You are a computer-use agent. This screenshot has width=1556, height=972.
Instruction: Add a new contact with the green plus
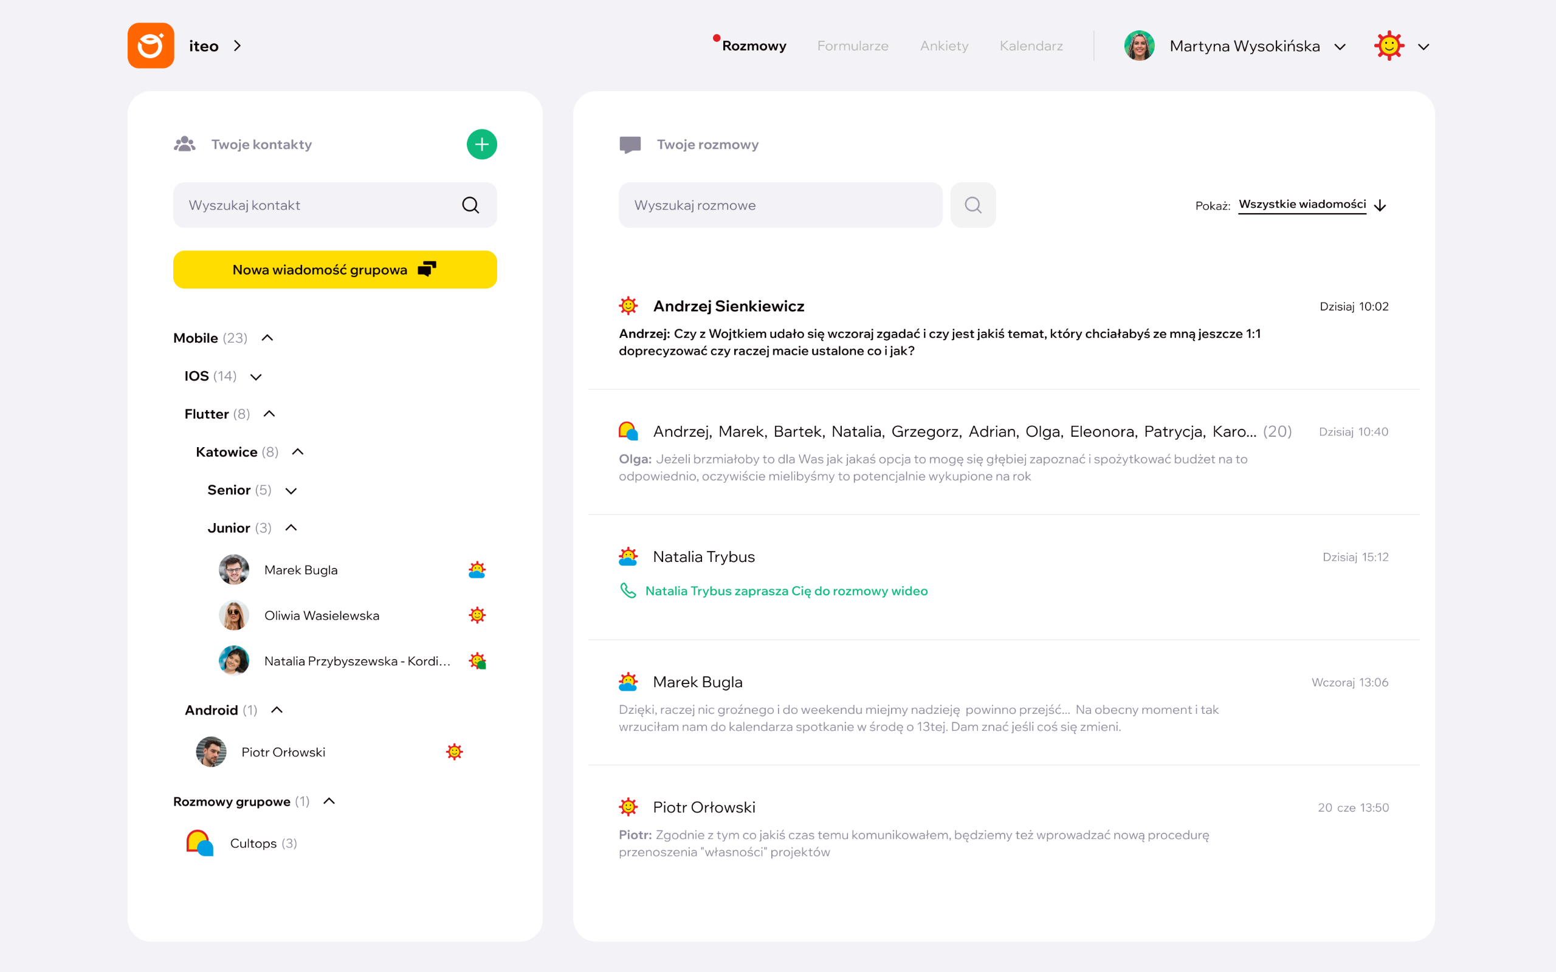(481, 144)
